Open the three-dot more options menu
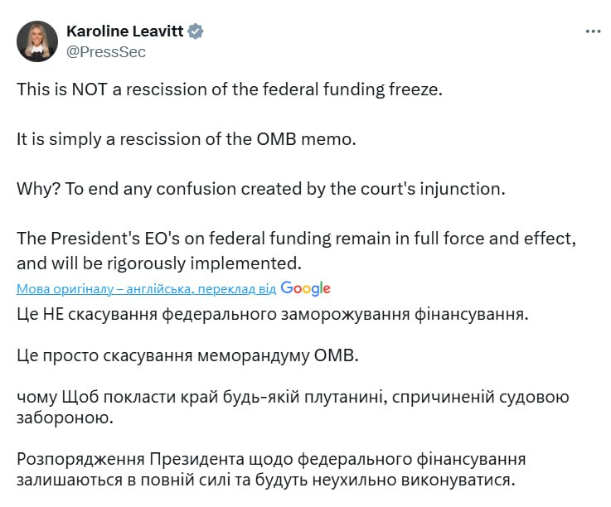The height and width of the screenshot is (507, 611). tap(592, 31)
